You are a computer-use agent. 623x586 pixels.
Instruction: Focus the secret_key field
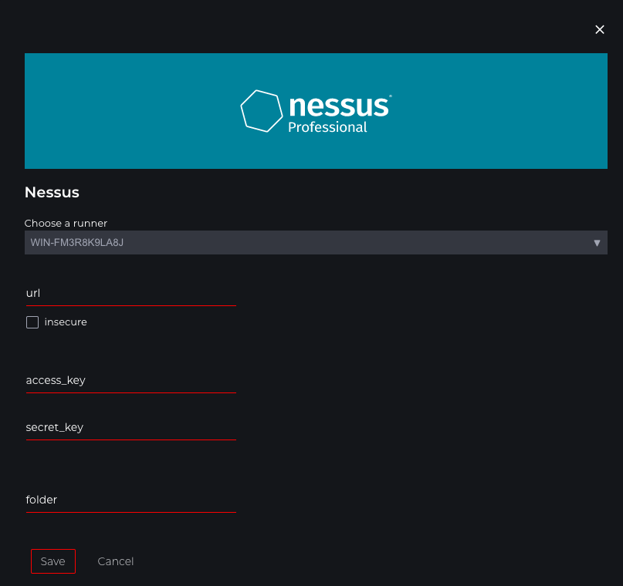click(131, 428)
